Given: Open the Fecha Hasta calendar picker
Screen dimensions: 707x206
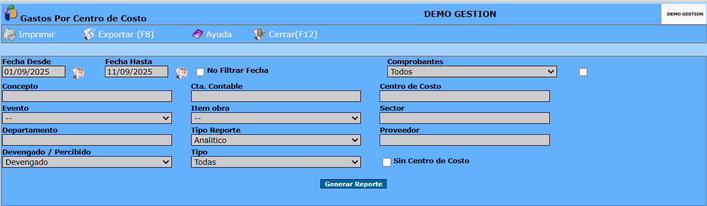Looking at the screenshot, I should 181,72.
